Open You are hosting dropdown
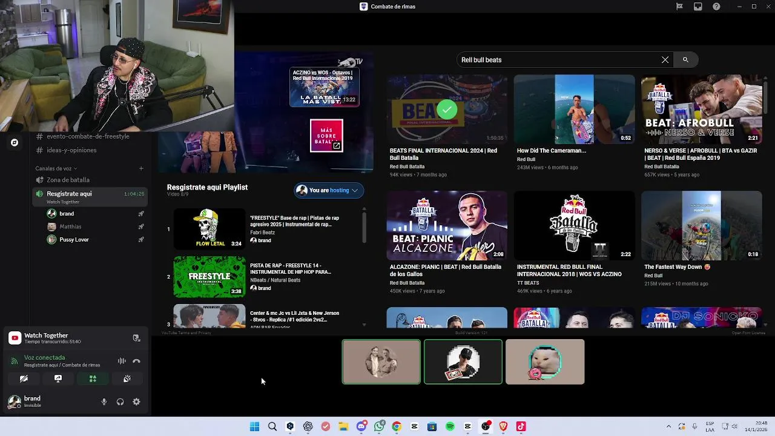775x436 pixels. click(x=329, y=190)
